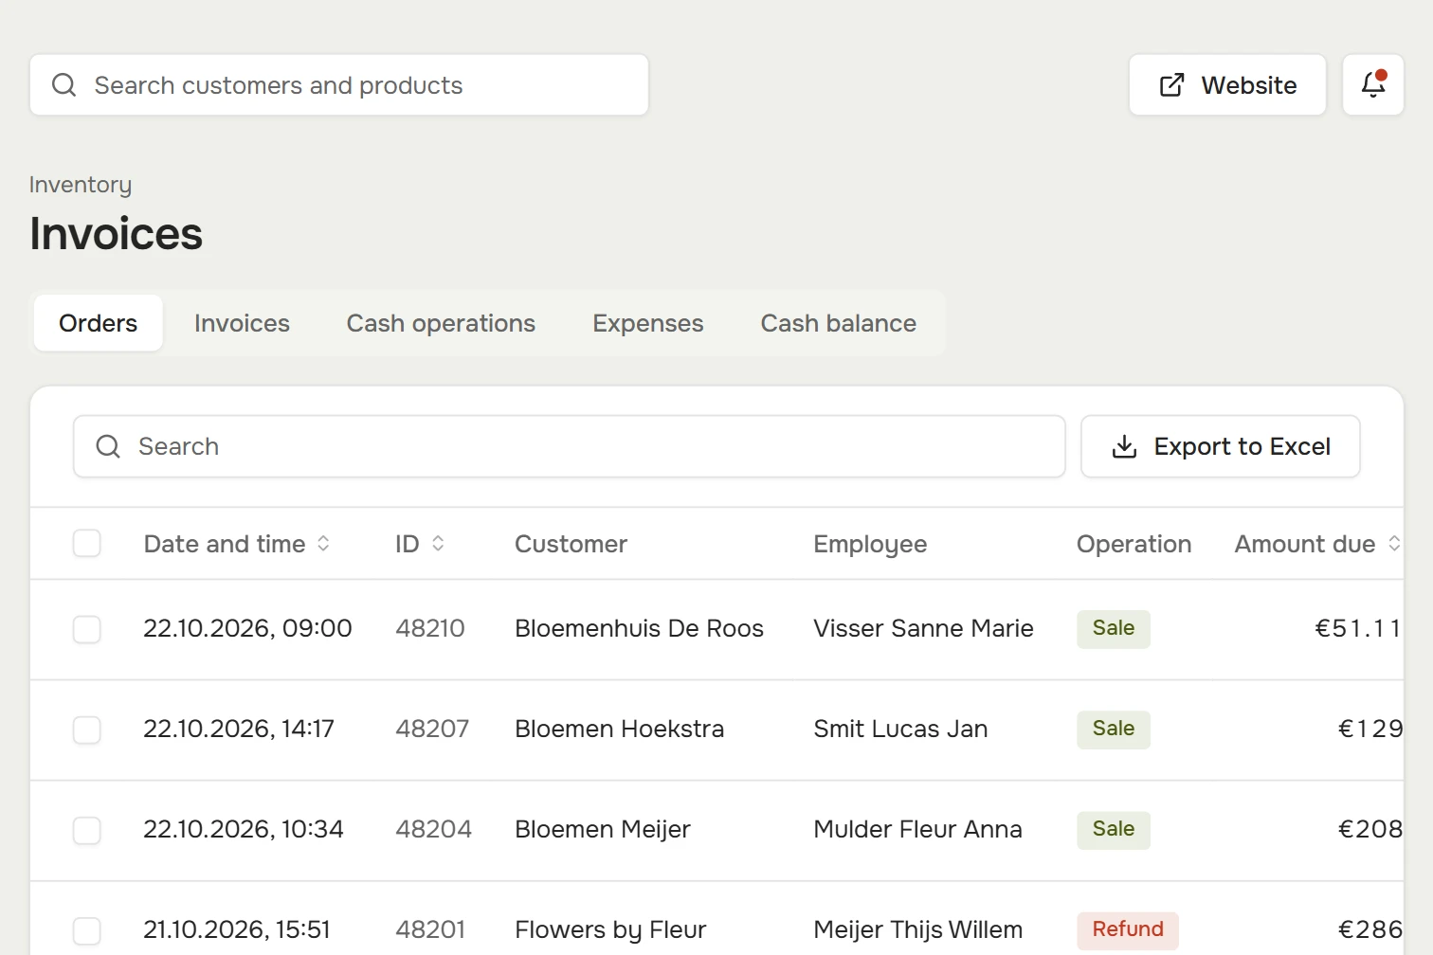The height and width of the screenshot is (955, 1433).
Task: Focus the Search customers and products field
Action: tap(339, 84)
